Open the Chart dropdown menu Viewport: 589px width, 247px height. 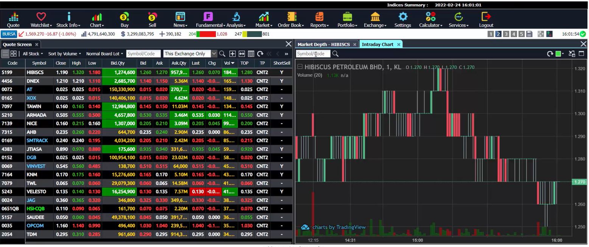tap(97, 20)
